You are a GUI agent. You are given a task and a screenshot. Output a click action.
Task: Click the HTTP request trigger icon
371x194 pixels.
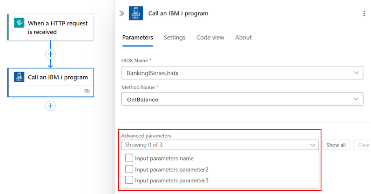pos(19,23)
